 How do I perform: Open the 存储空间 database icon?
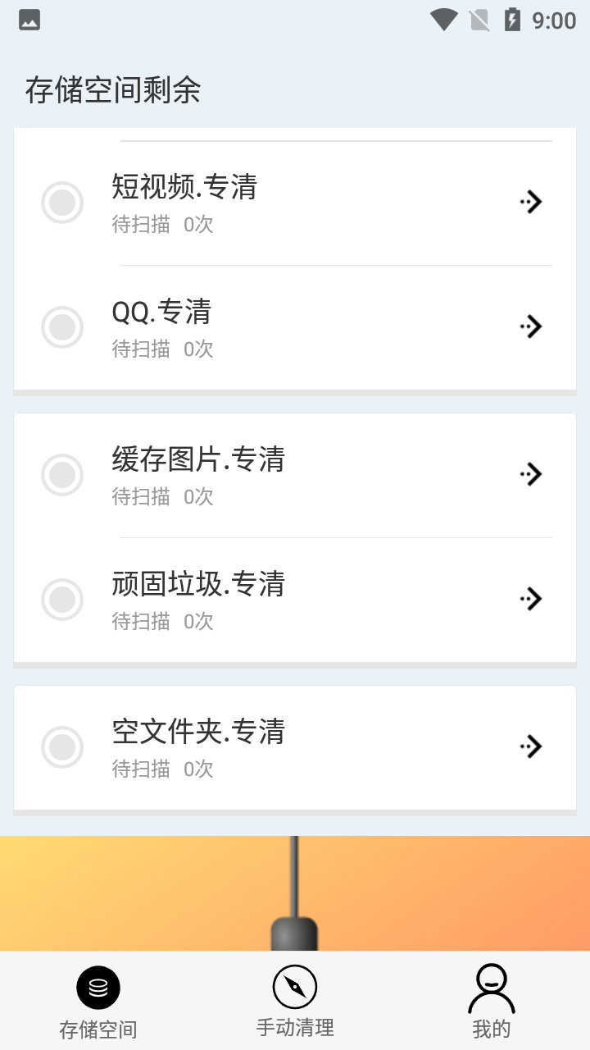tap(98, 987)
